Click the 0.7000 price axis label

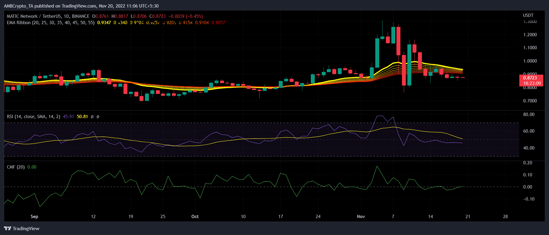click(530, 101)
